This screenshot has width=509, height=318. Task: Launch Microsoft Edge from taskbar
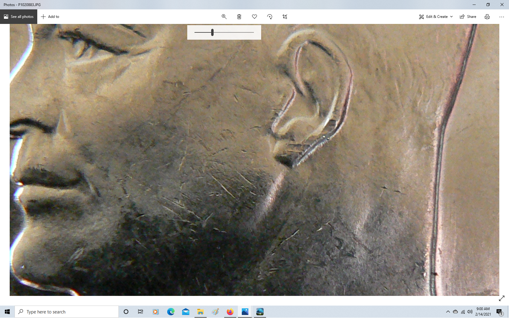tap(171, 312)
